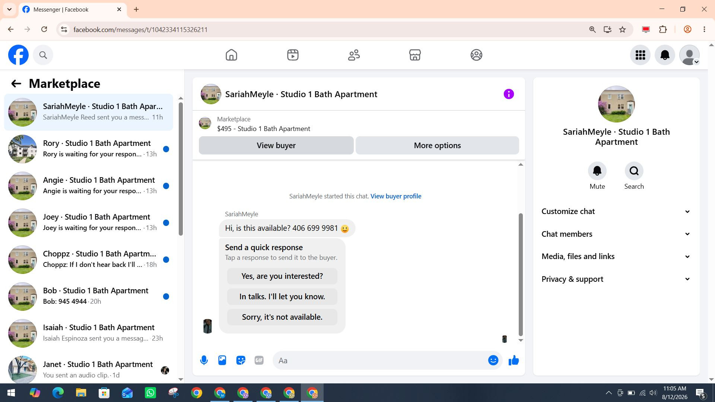Choose a sticker for the message
Screen dimensions: 715x402
point(241,360)
